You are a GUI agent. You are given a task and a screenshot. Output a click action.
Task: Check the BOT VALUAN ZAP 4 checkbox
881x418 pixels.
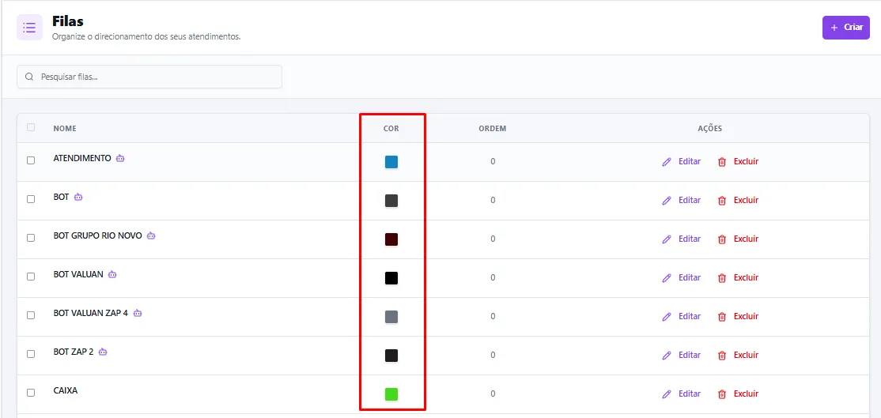31,315
